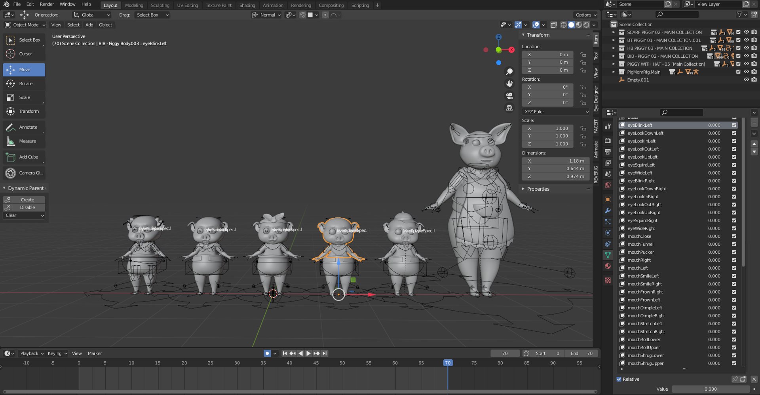Open the File menu
Image resolution: width=760 pixels, height=395 pixels.
17,4
